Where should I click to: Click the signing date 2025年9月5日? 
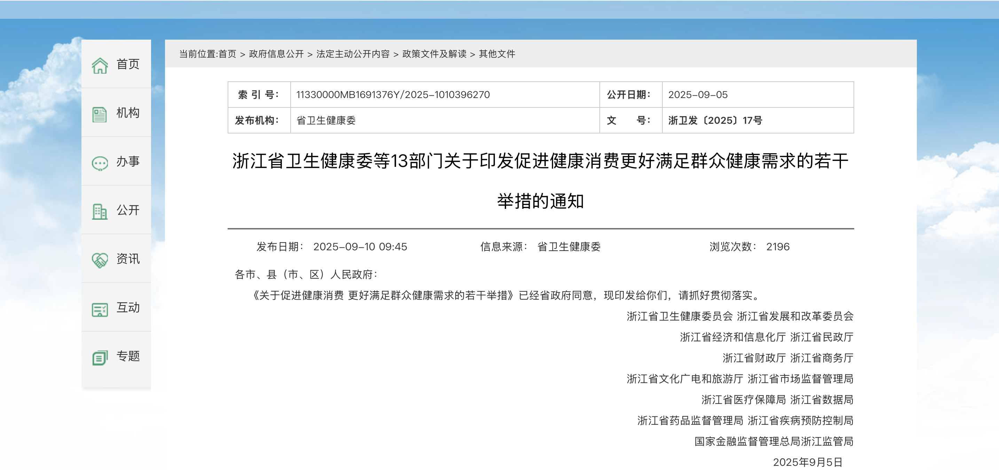click(x=808, y=462)
